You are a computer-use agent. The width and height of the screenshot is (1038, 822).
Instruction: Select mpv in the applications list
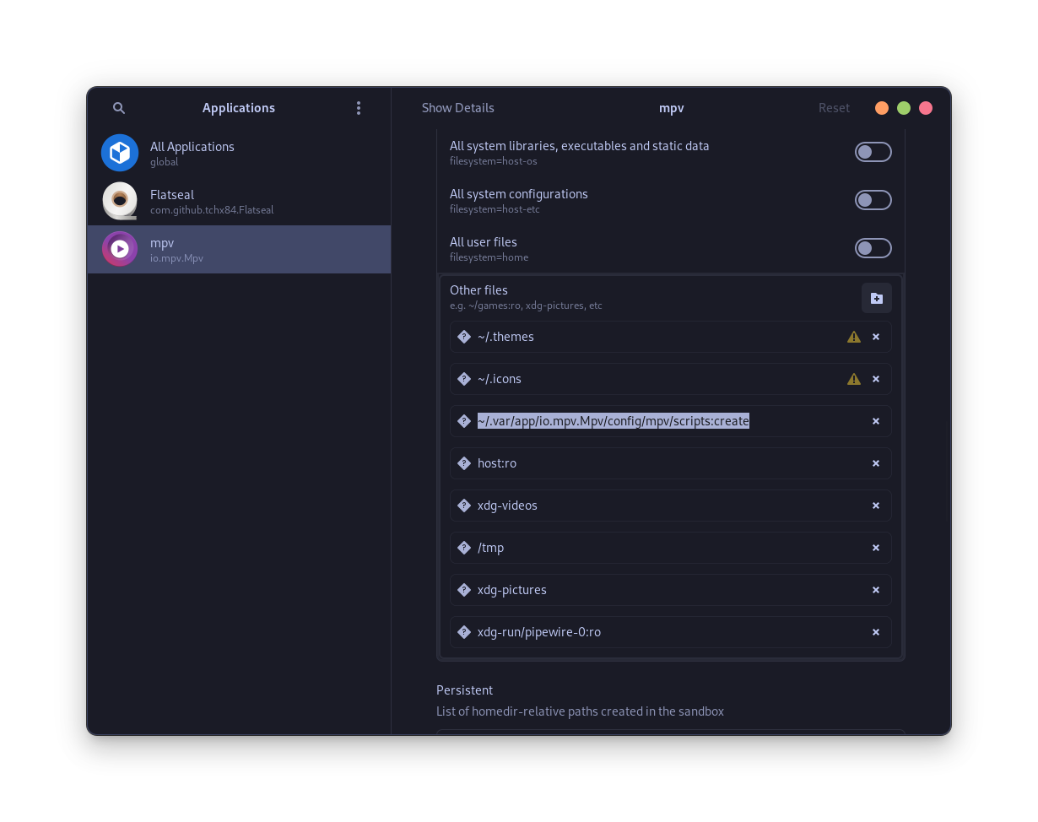239,249
